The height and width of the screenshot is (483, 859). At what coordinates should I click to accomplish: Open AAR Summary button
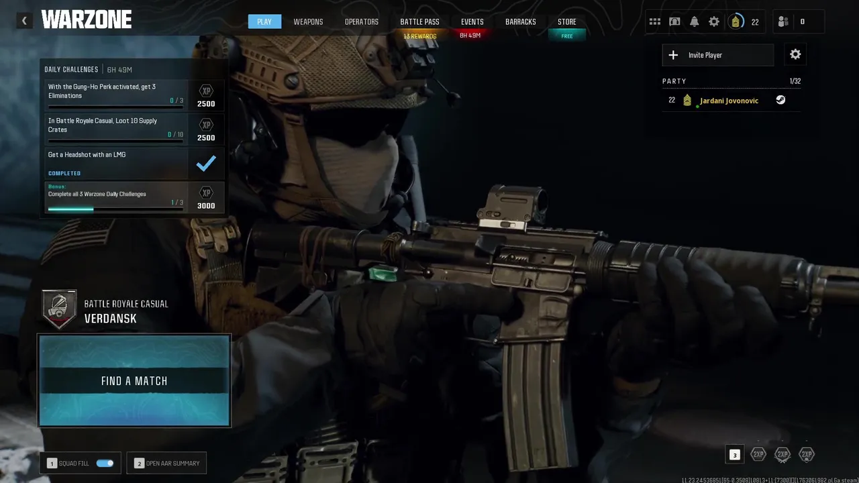[x=166, y=463]
